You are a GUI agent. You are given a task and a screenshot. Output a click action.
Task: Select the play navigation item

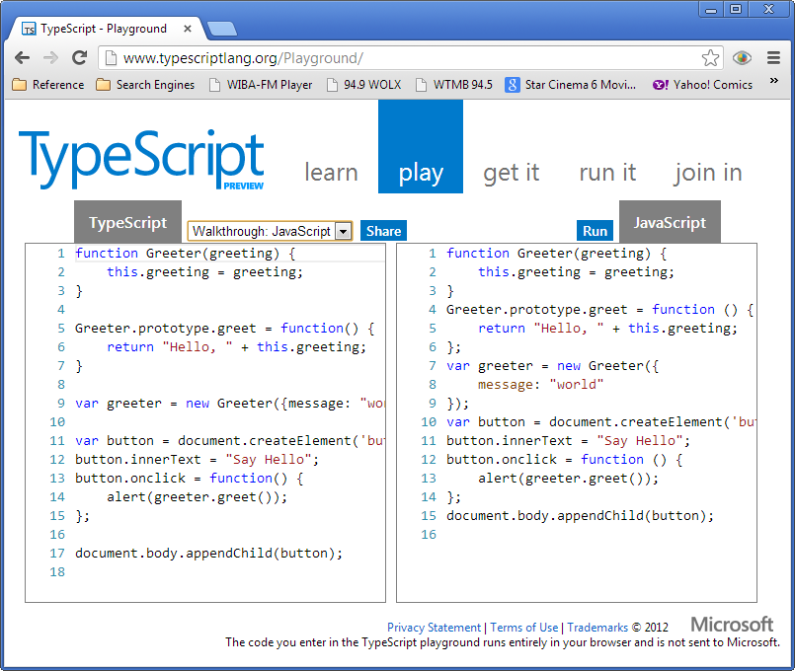pyautogui.click(x=421, y=146)
